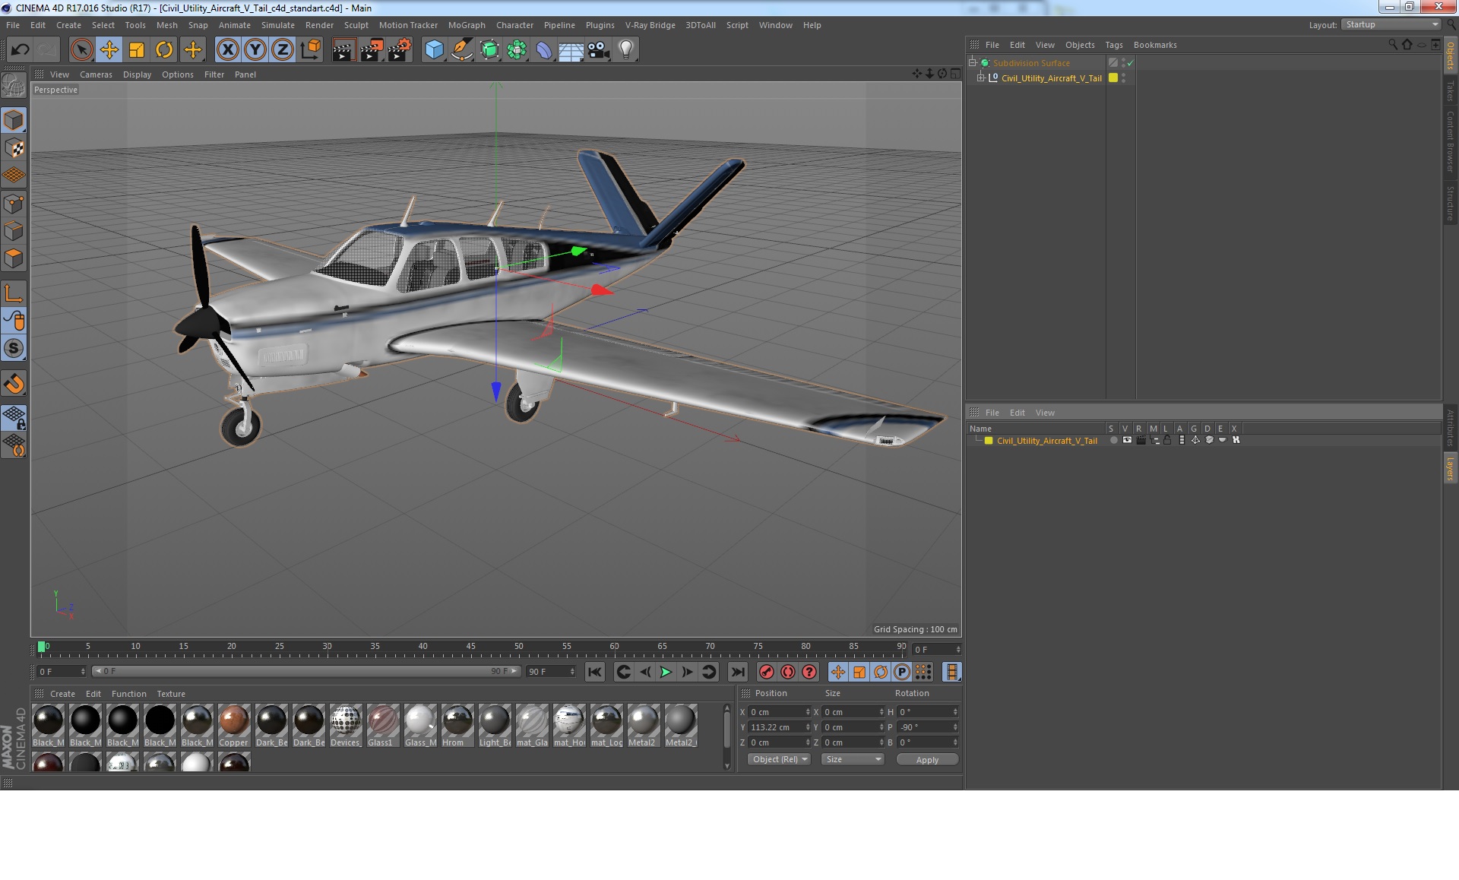
Task: Open Objects manager Tags menu
Action: [x=1113, y=45]
